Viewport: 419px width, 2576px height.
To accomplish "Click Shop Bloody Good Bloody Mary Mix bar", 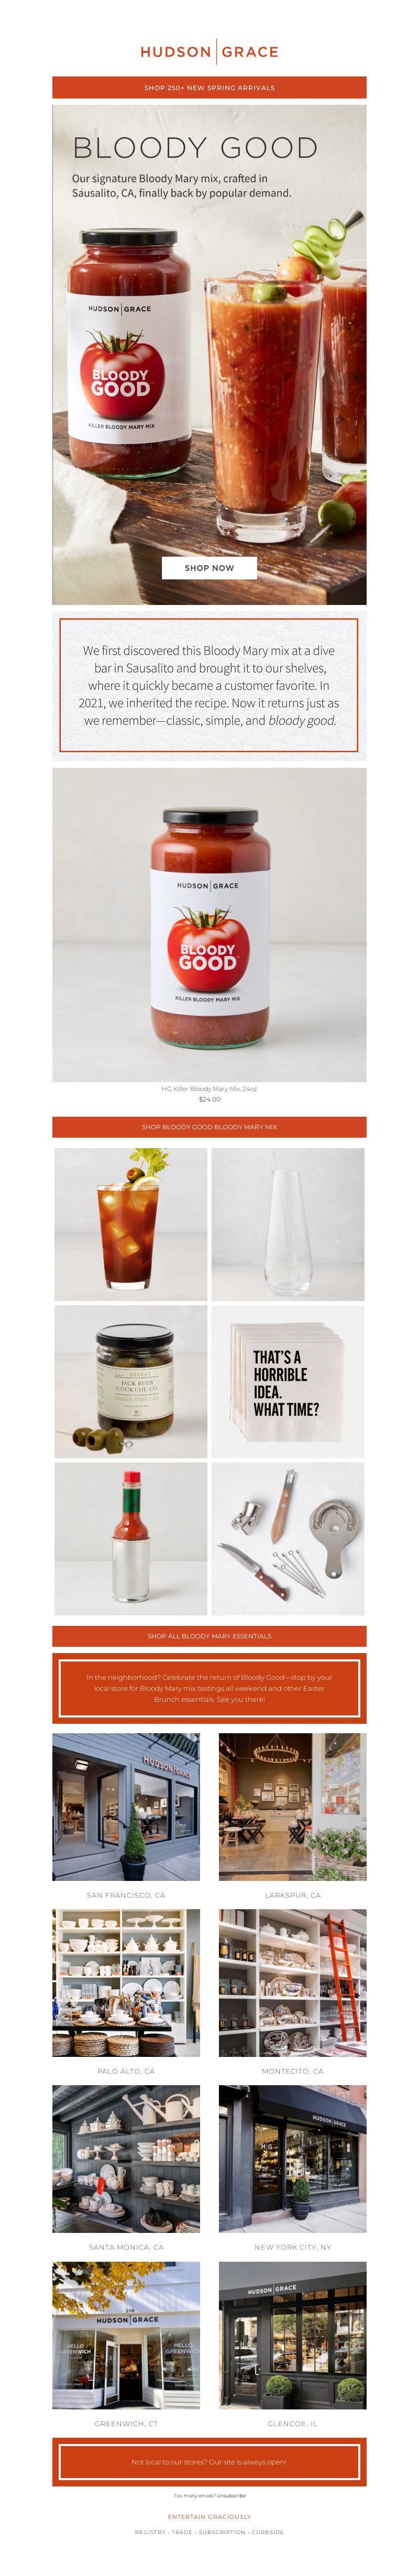I will click(209, 1126).
